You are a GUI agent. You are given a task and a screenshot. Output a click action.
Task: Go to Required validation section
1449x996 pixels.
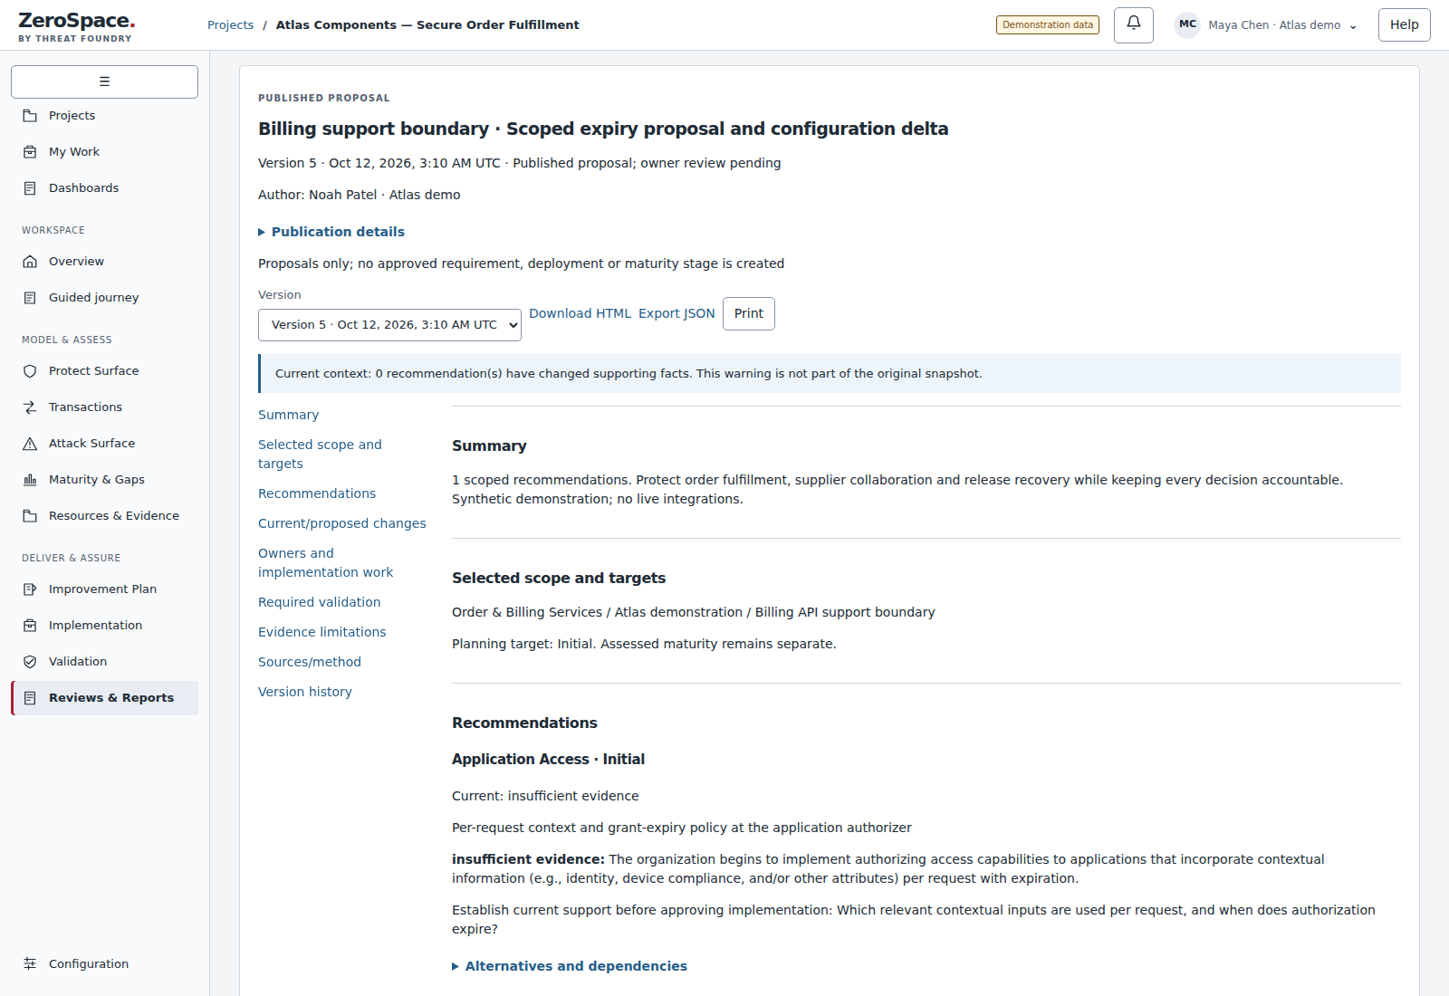[319, 602]
